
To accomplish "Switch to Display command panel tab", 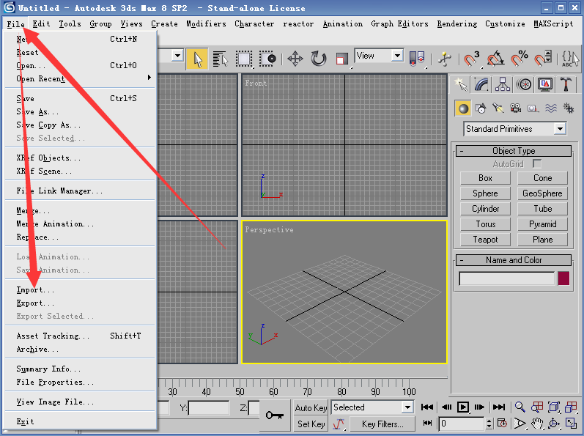I will click(x=545, y=84).
